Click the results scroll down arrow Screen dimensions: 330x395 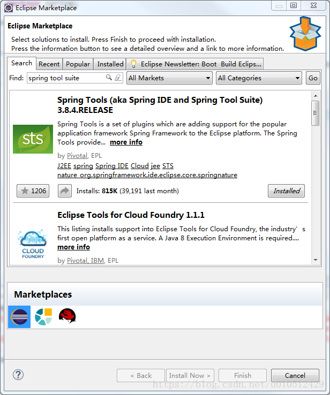pyautogui.click(x=316, y=260)
